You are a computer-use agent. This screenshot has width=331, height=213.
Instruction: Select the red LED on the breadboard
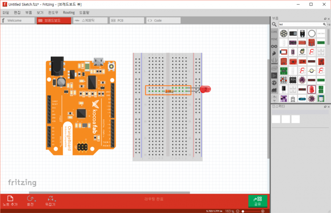tap(205, 89)
